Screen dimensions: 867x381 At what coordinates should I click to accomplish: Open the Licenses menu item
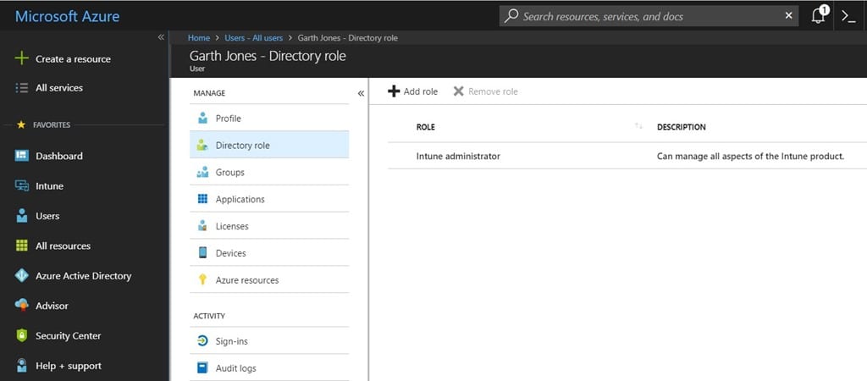(269, 225)
